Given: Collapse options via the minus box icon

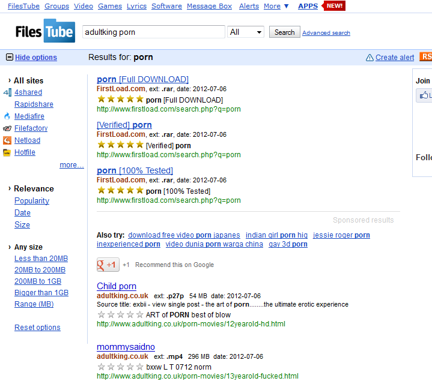Looking at the screenshot, I should [x=10, y=57].
